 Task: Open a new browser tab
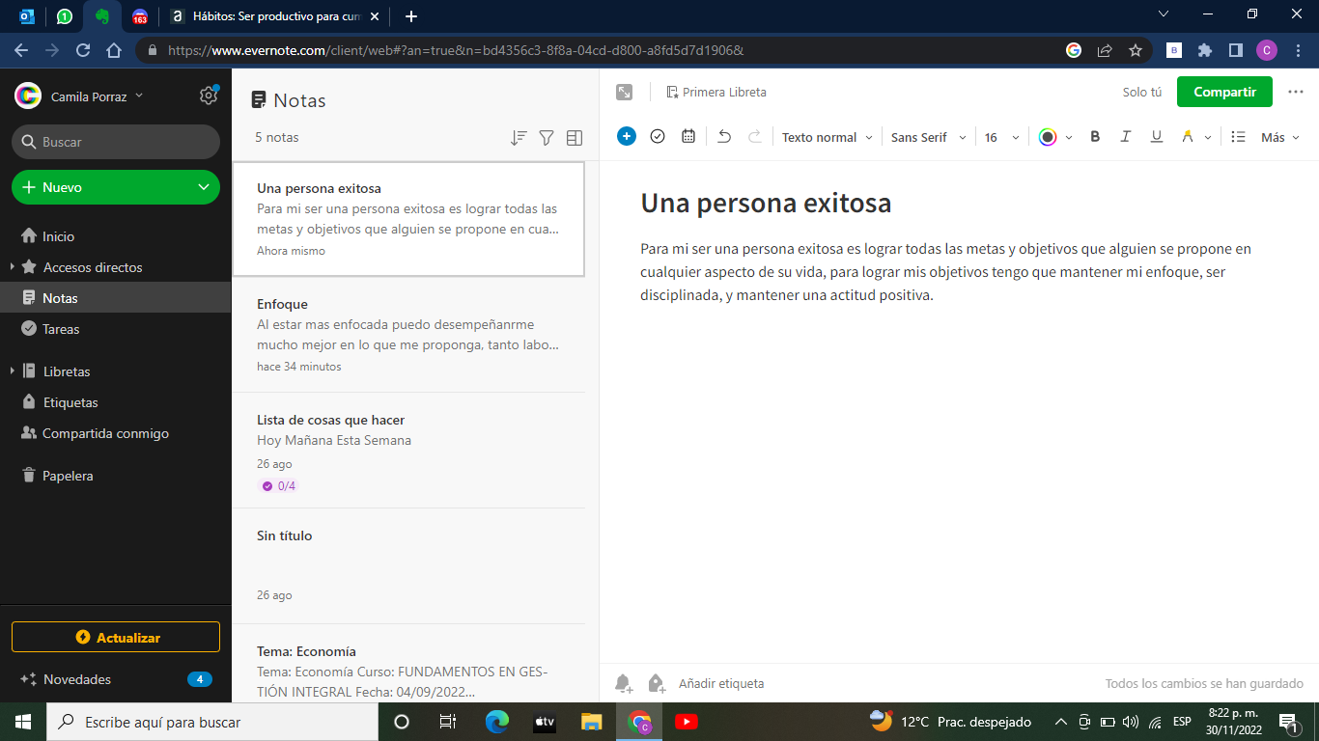(x=411, y=16)
